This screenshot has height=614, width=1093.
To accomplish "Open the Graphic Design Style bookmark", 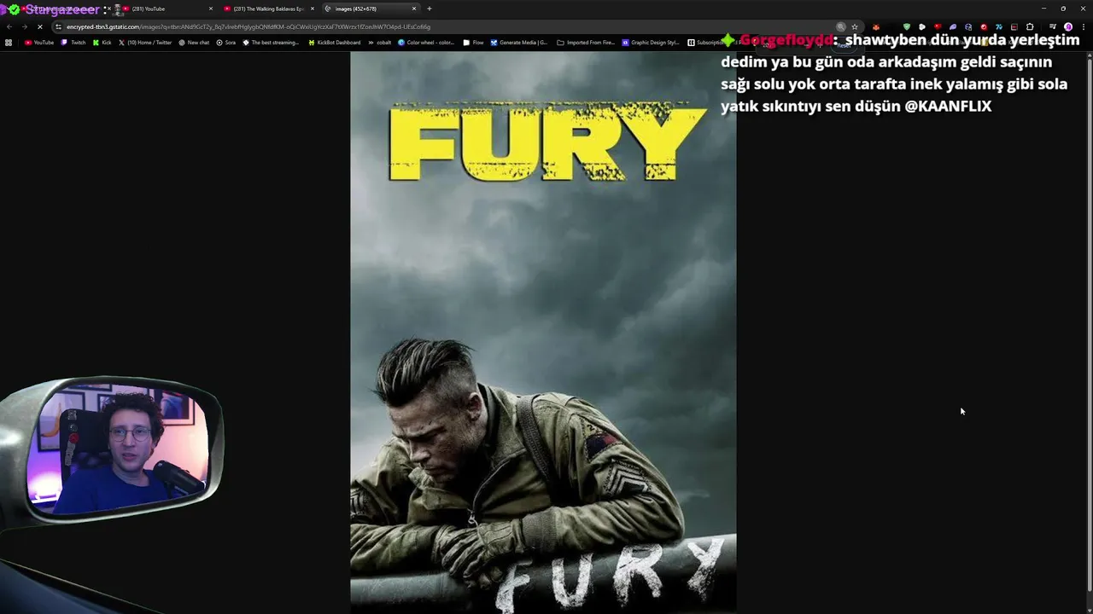I will [651, 42].
